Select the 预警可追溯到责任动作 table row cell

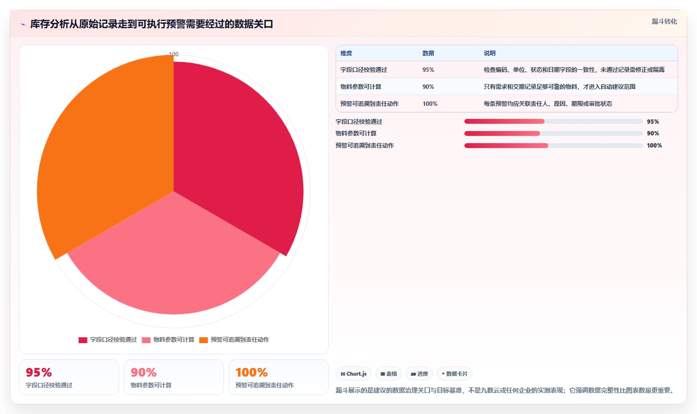[370, 104]
